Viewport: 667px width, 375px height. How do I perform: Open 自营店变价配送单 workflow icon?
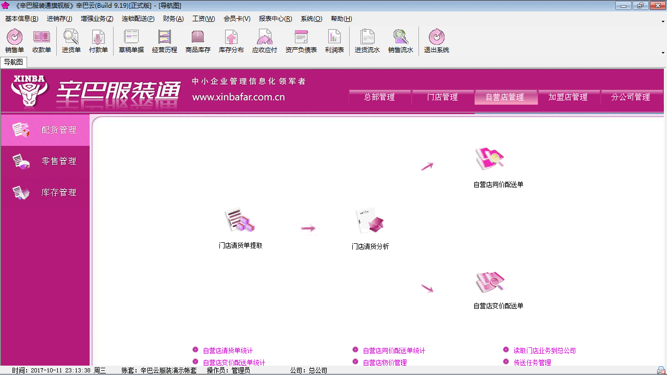[x=498, y=291]
